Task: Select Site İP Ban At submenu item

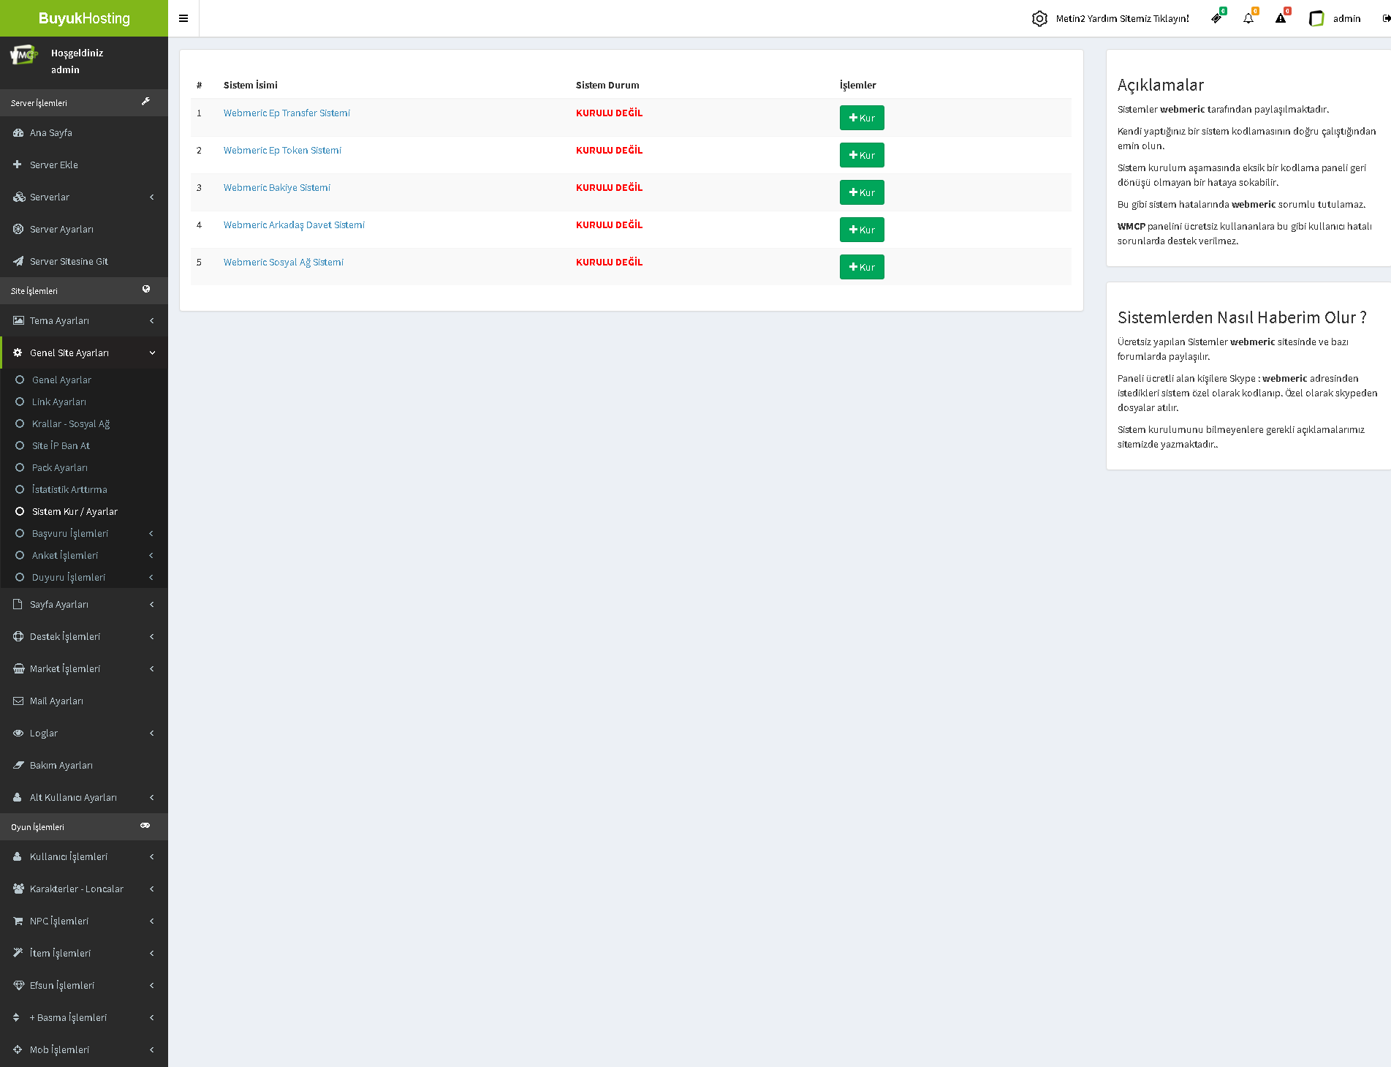Action: [61, 445]
